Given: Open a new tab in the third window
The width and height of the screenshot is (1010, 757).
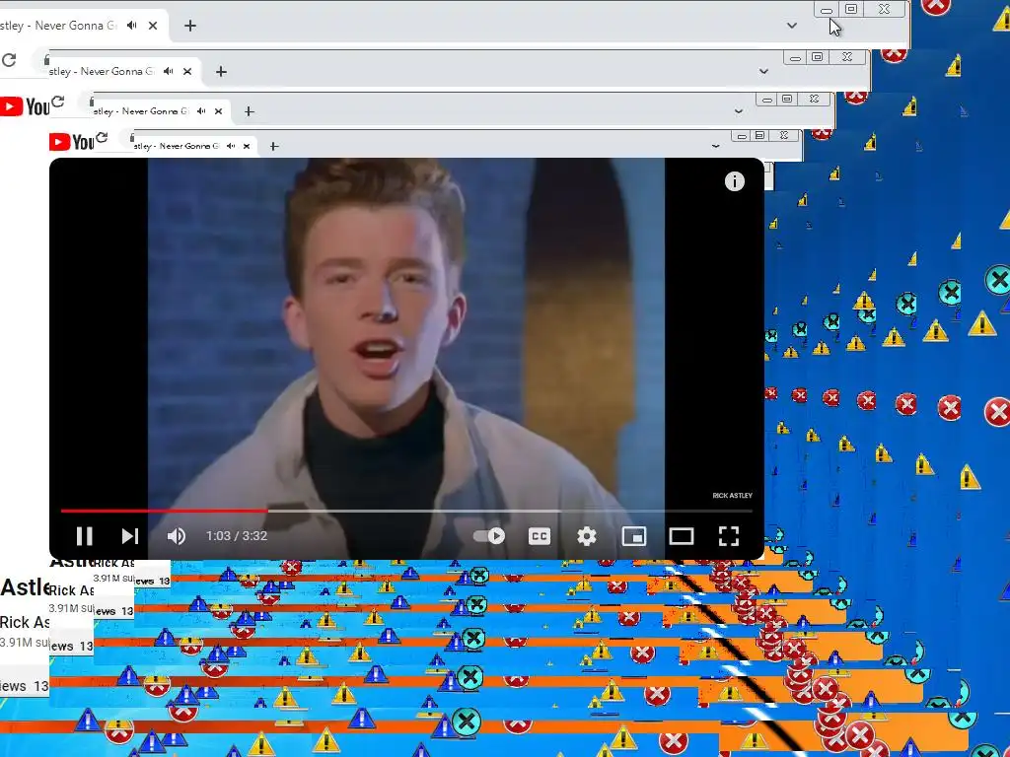Looking at the screenshot, I should click(250, 111).
